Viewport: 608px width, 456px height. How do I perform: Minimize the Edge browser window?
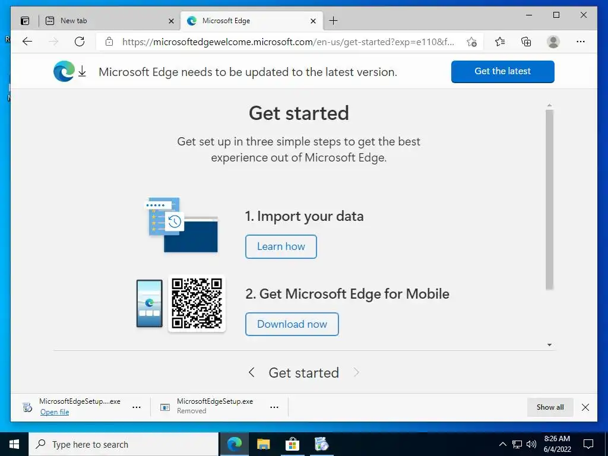(529, 15)
